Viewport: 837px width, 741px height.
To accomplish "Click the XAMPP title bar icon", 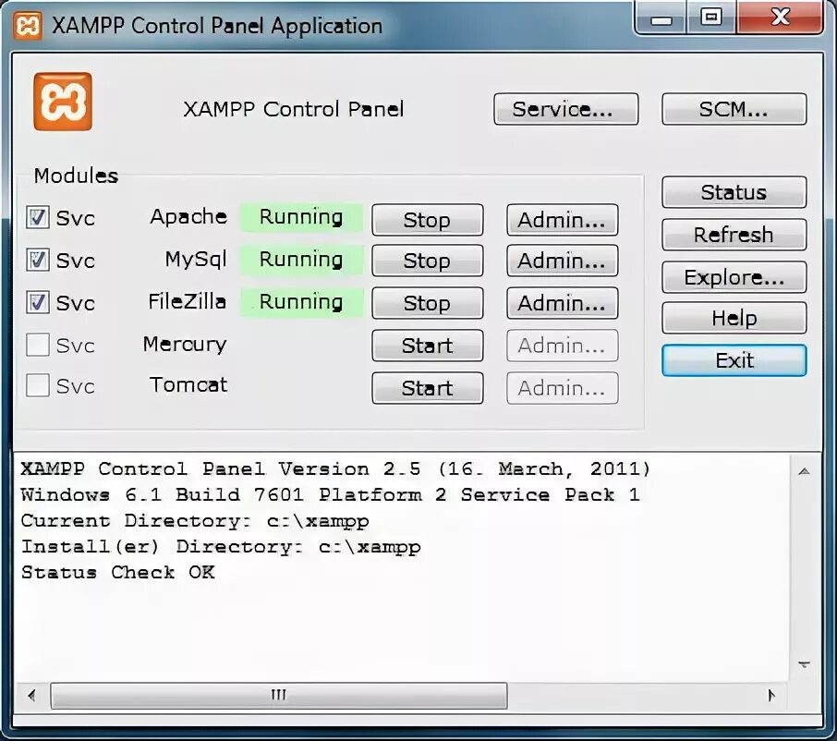I will pos(27,25).
